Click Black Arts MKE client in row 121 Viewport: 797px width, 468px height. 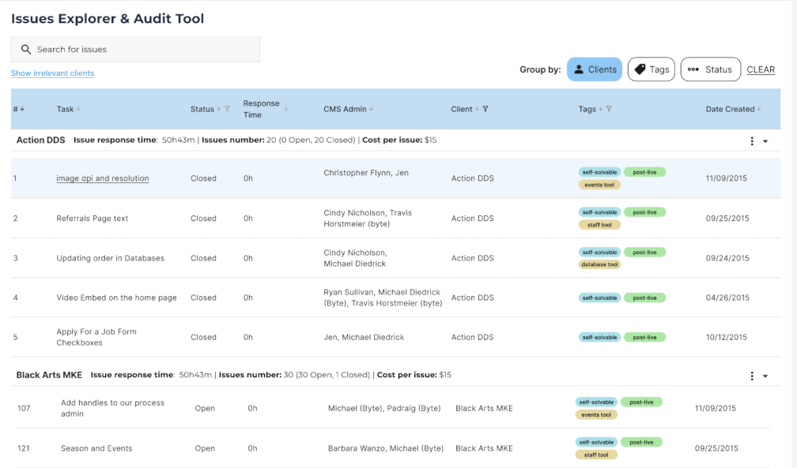point(484,448)
